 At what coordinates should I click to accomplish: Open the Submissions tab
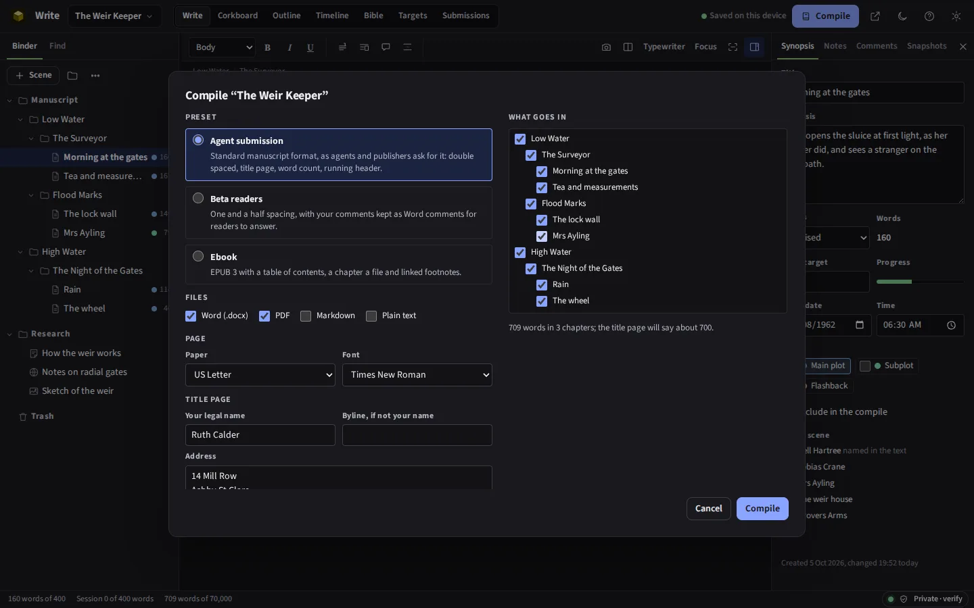[x=466, y=16]
